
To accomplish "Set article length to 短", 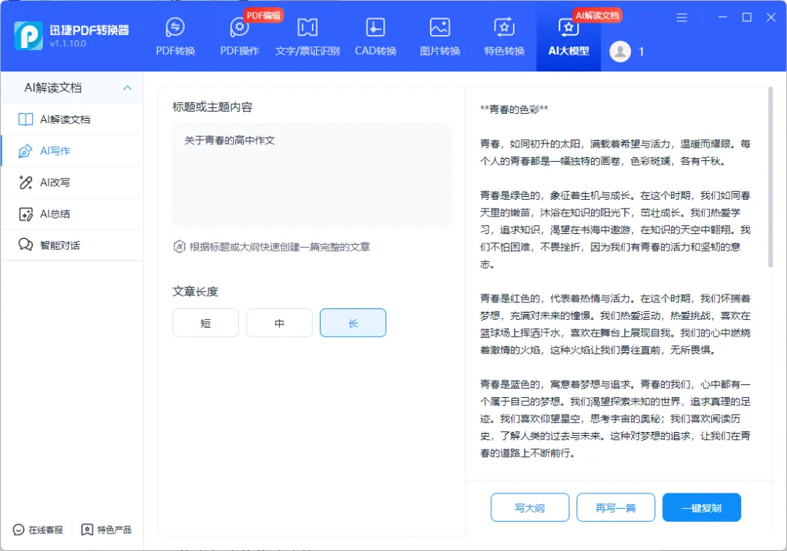I will tap(205, 322).
